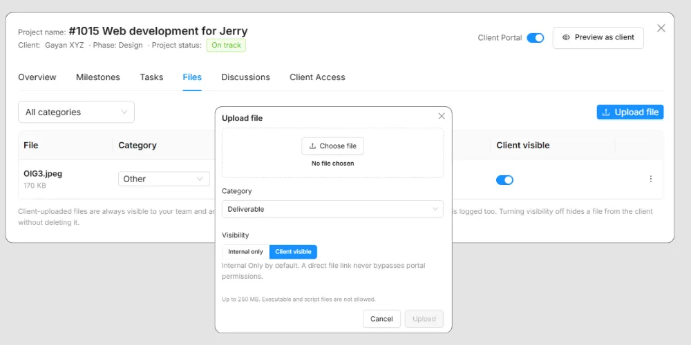Click the project title #1015 Web development for Jerry
The image size is (691, 345).
click(x=158, y=31)
